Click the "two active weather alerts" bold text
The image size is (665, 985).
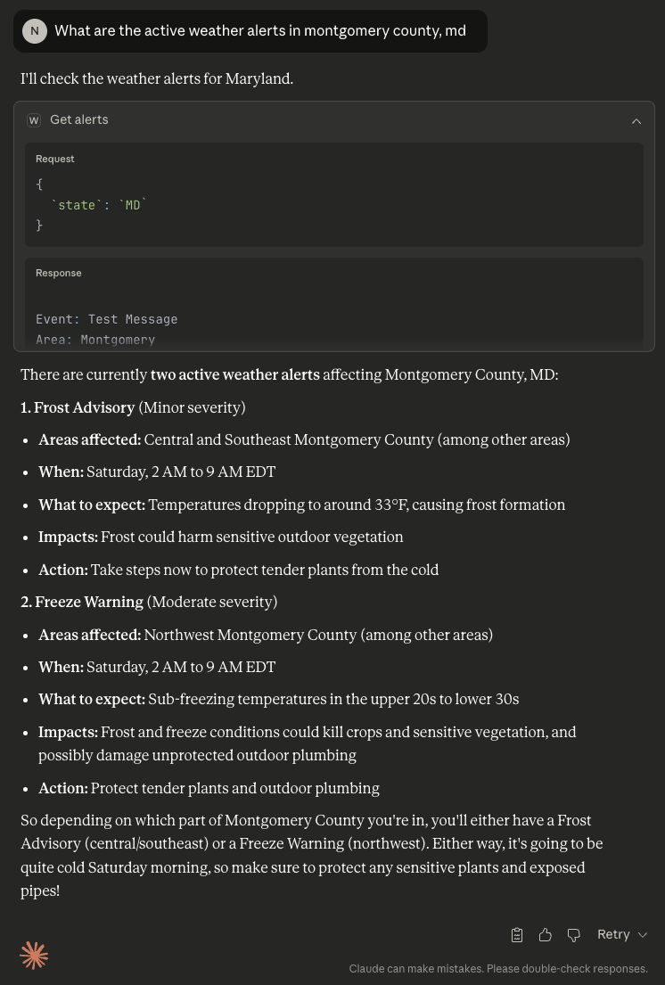(235, 374)
